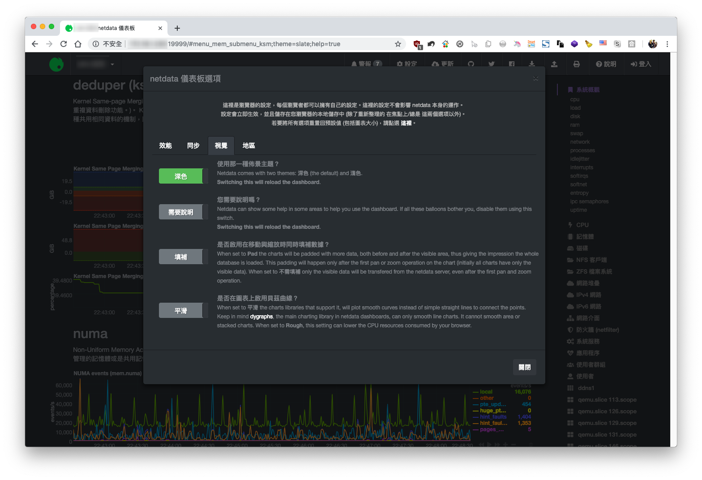702x480 pixels.
Task: Click the user profile avatar icon
Action: 653,44
